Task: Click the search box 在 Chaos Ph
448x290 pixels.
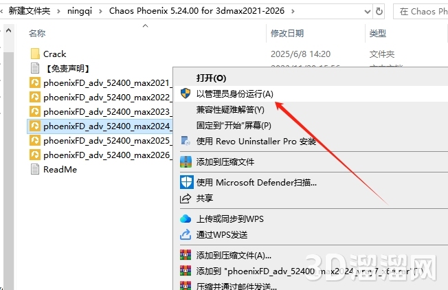Action: coord(421,12)
